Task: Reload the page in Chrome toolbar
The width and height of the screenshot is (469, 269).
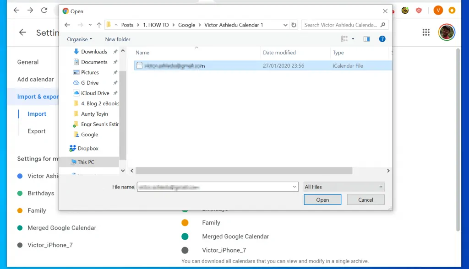Action: tap(44, 10)
